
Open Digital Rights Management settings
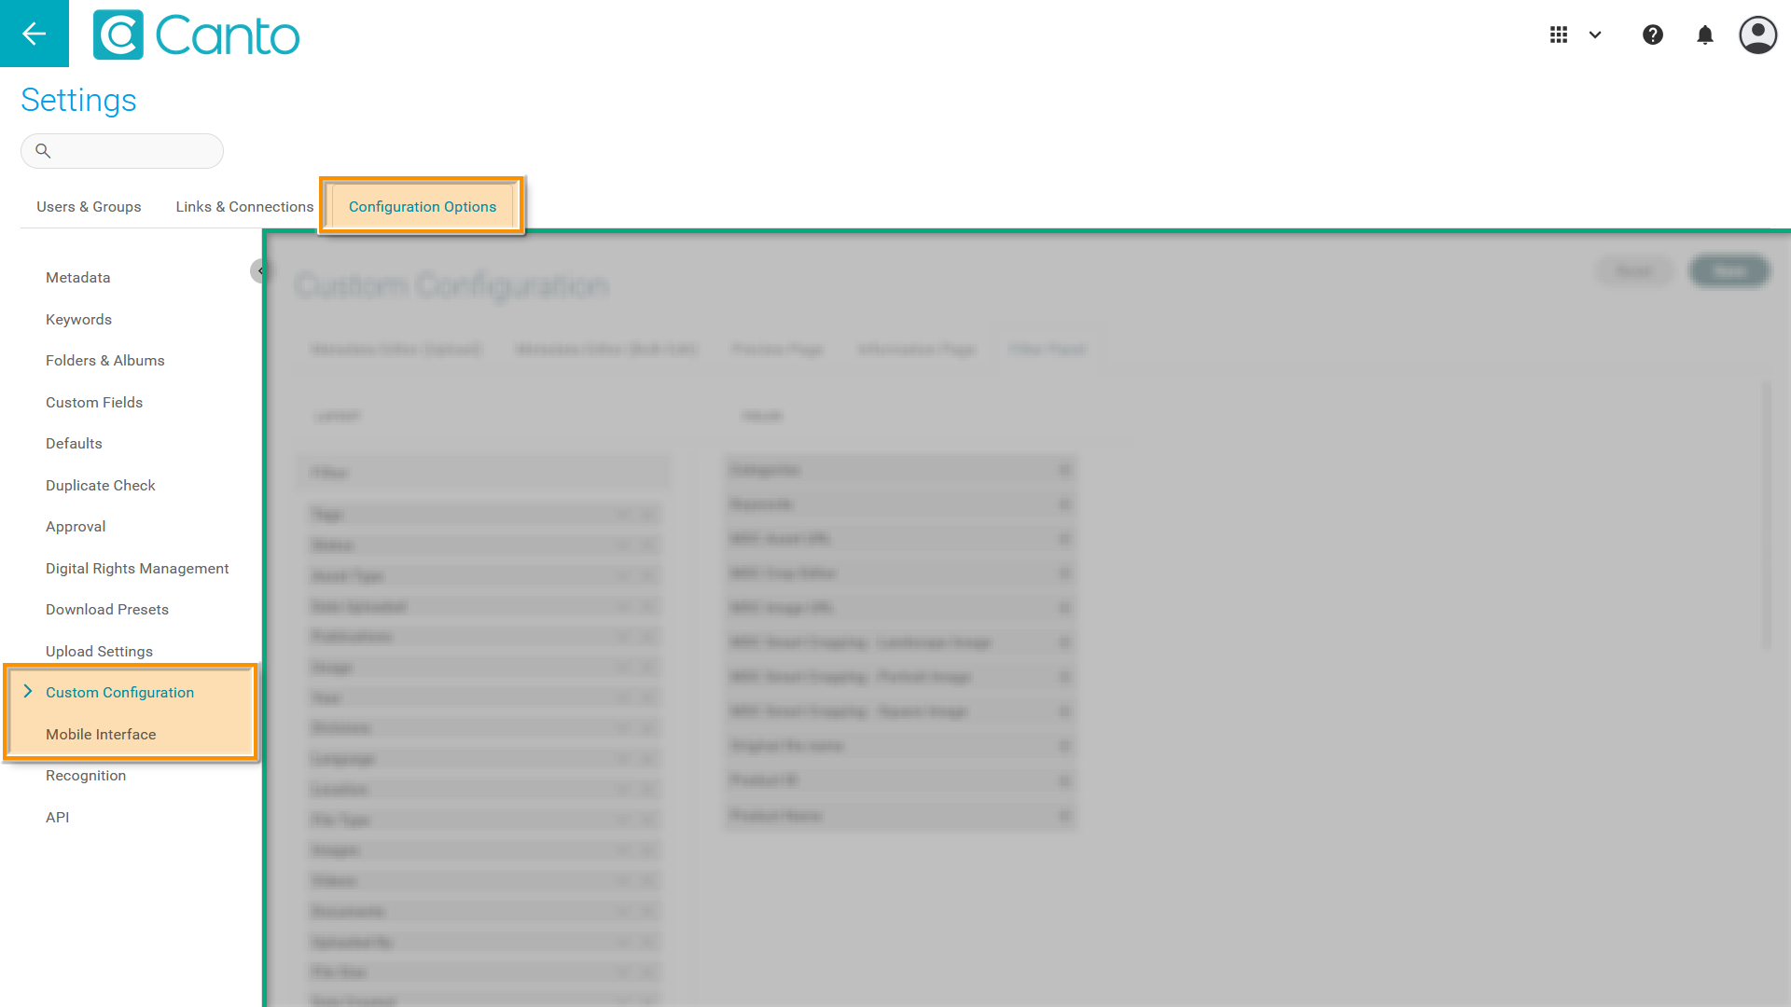(137, 569)
